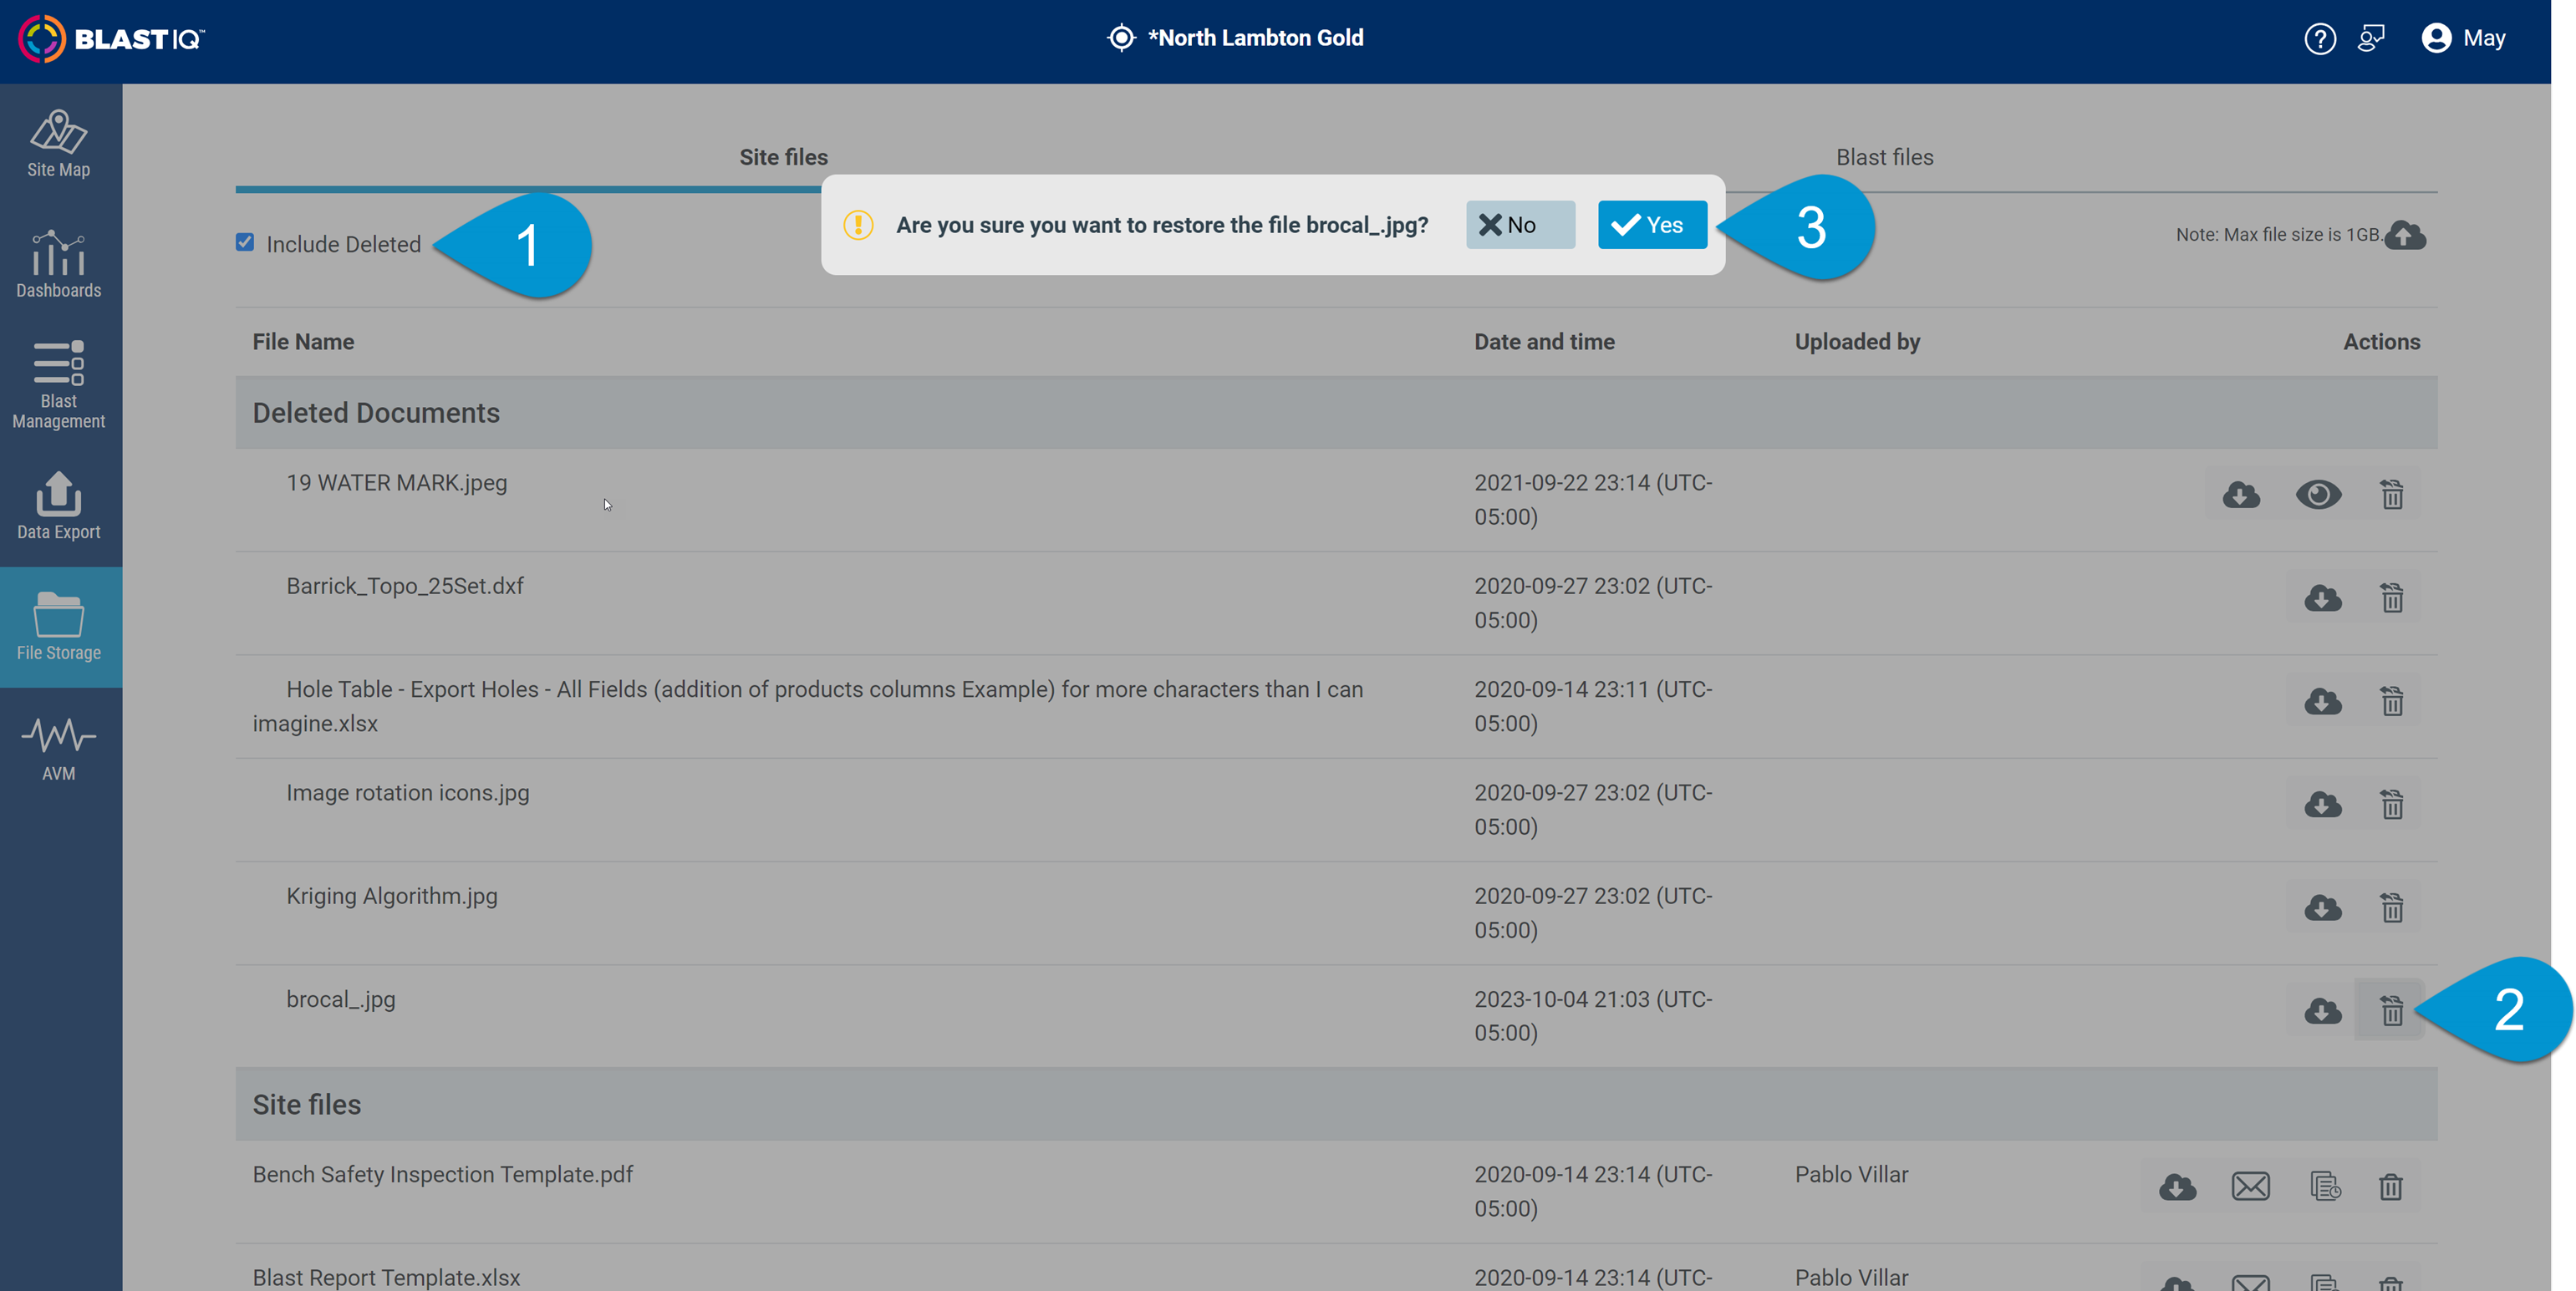
Task: Click the Deleted Documents section header
Action: pyautogui.click(x=1336, y=413)
